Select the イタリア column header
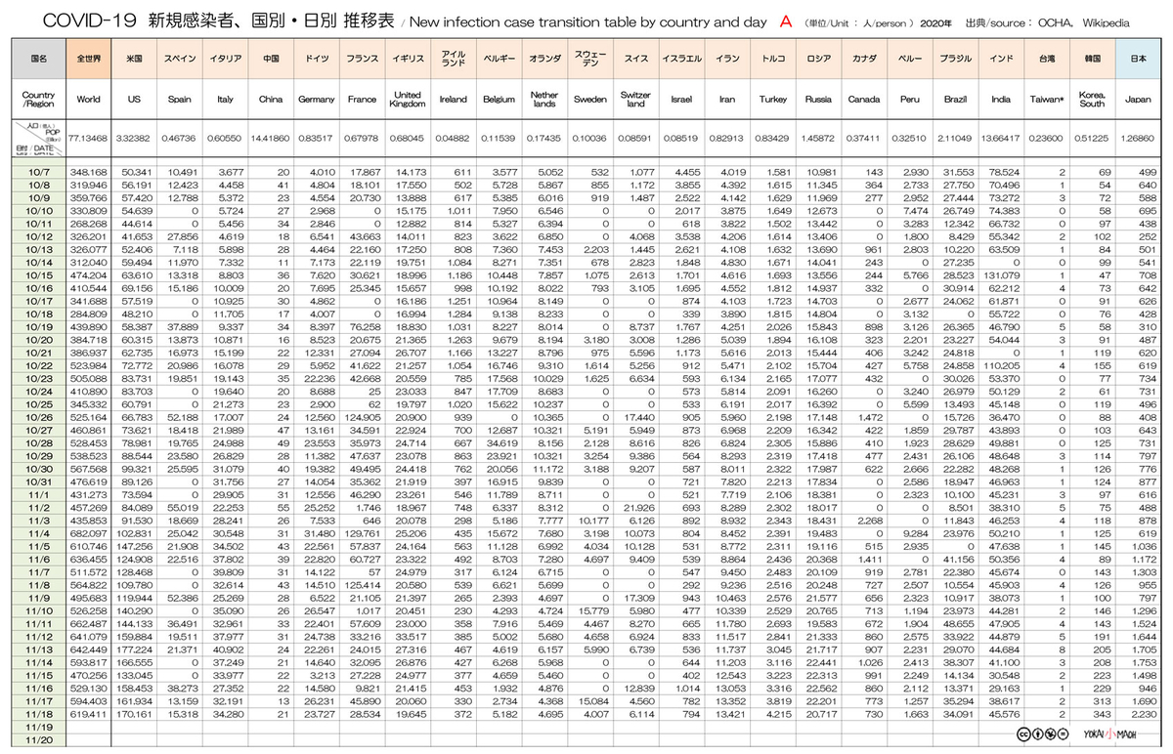 [223, 59]
